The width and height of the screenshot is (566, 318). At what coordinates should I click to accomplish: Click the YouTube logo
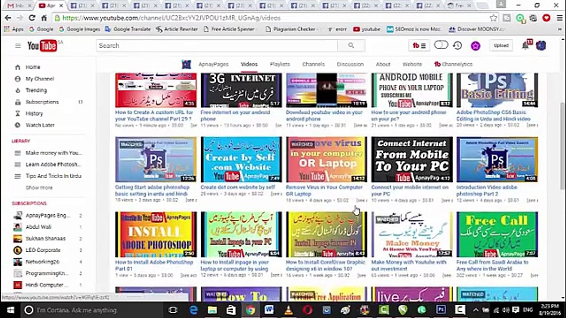coord(42,45)
